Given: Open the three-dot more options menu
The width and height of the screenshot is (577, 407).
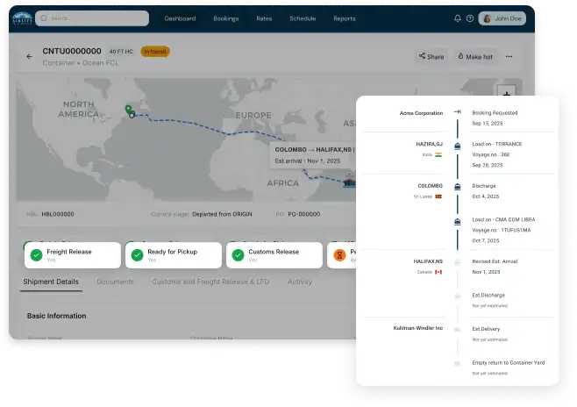Looking at the screenshot, I should pos(509,56).
